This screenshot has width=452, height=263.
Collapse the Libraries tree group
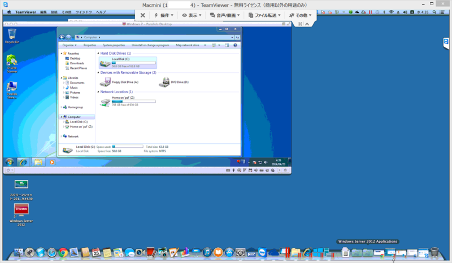tap(62, 78)
